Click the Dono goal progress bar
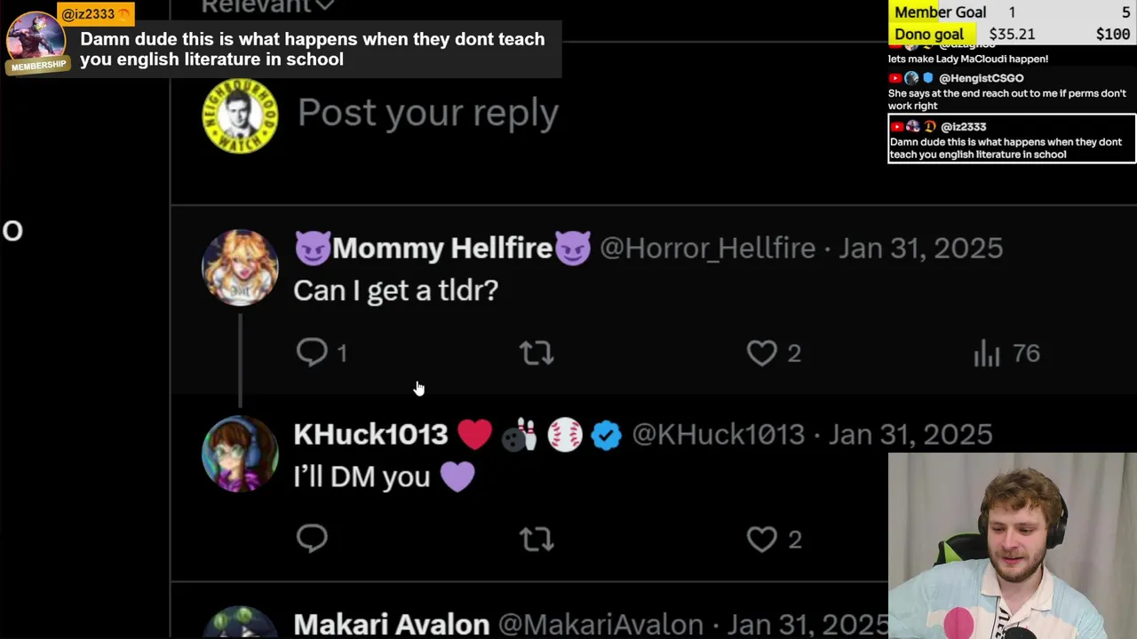 pos(1012,34)
